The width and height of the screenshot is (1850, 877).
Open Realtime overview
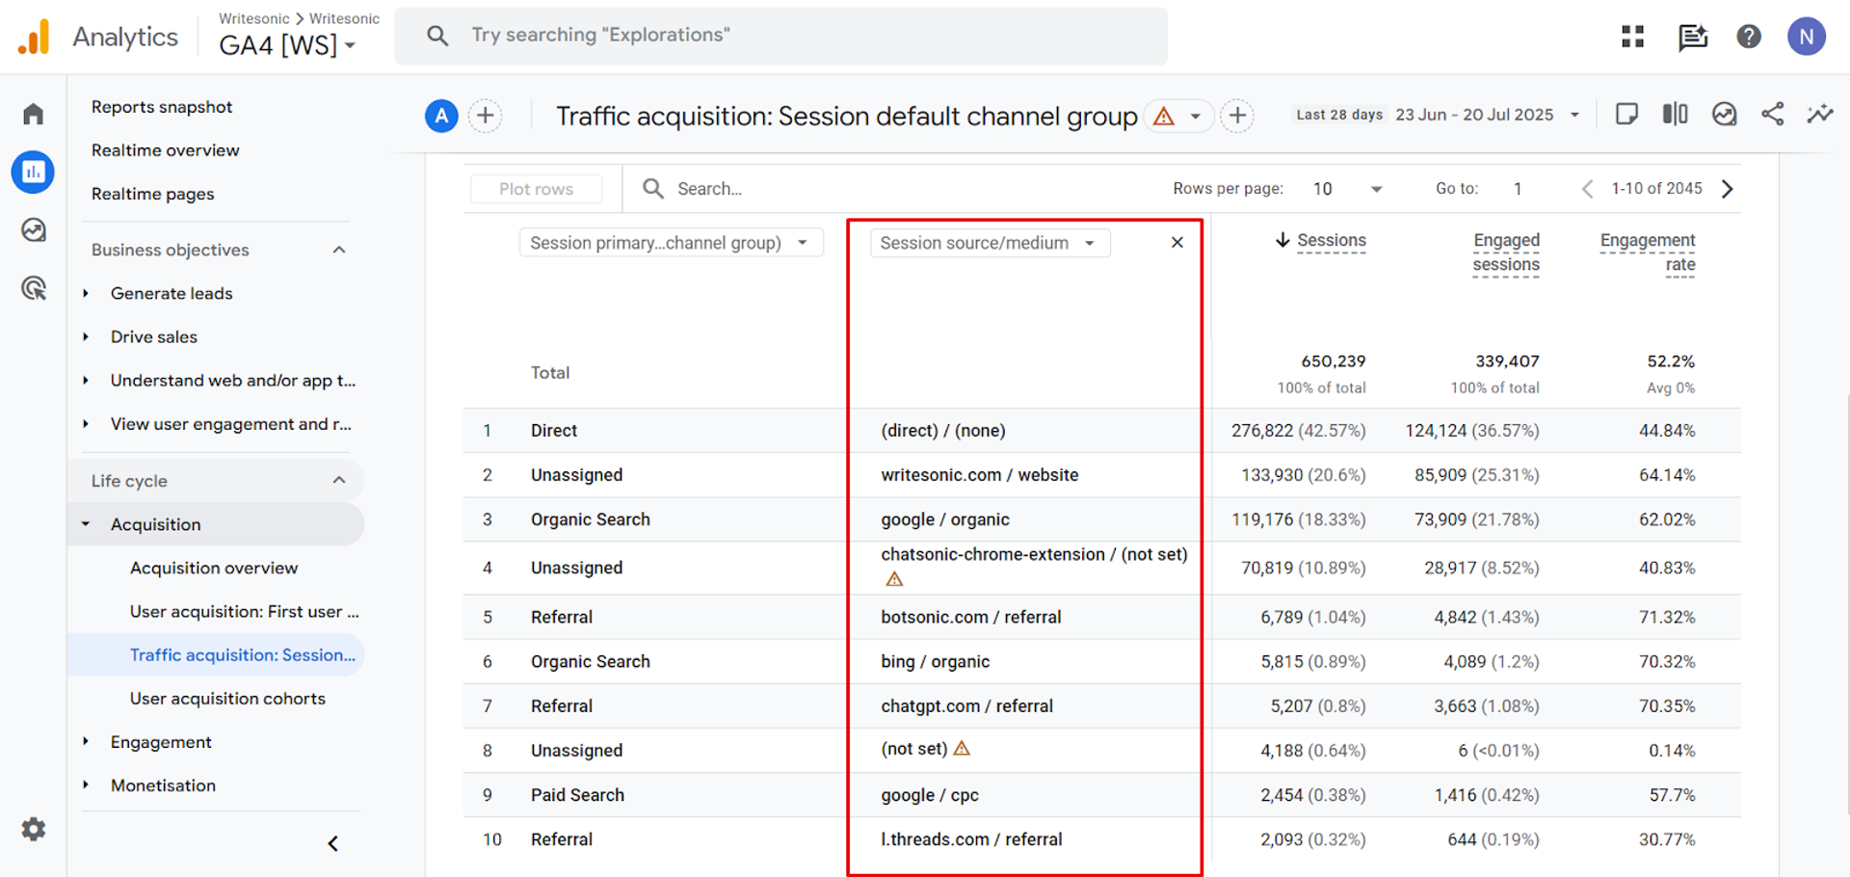pos(165,150)
